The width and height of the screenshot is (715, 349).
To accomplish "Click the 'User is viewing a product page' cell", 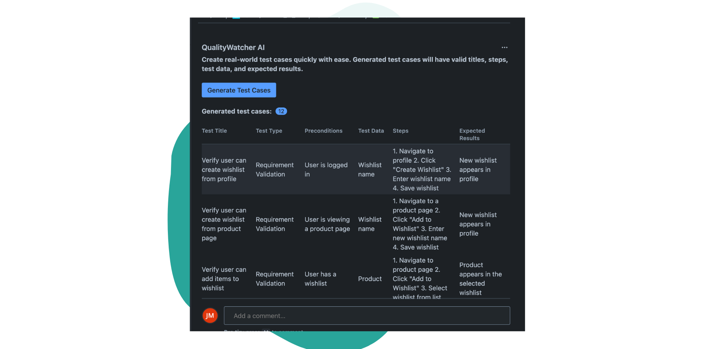I will (327, 224).
